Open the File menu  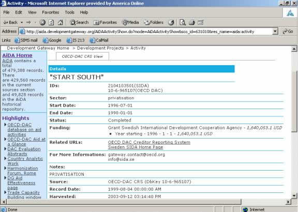[6, 12]
